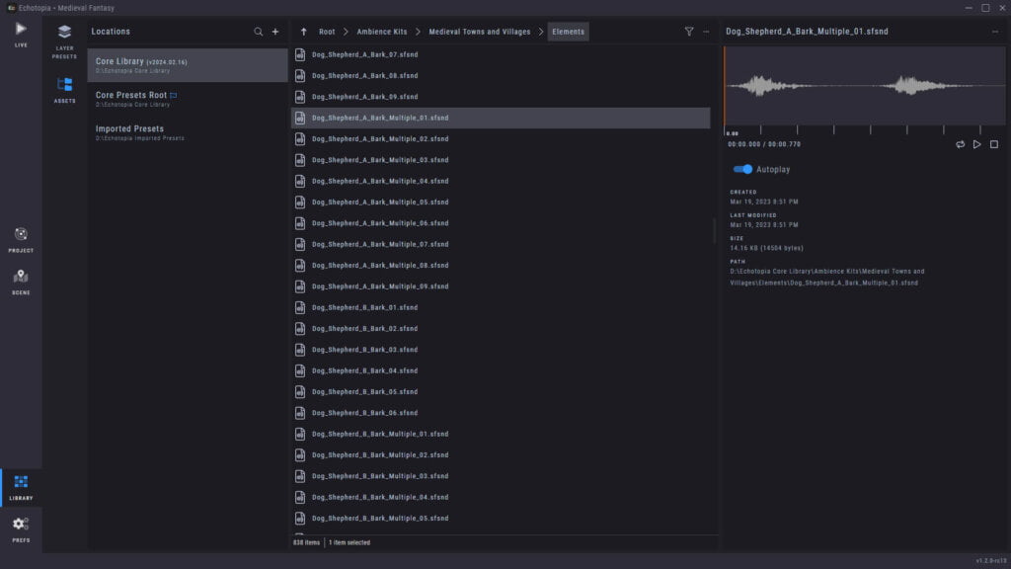Open the breadcrumb chevron after Ambience Kits
Screen dimensions: 1011x569
click(417, 31)
